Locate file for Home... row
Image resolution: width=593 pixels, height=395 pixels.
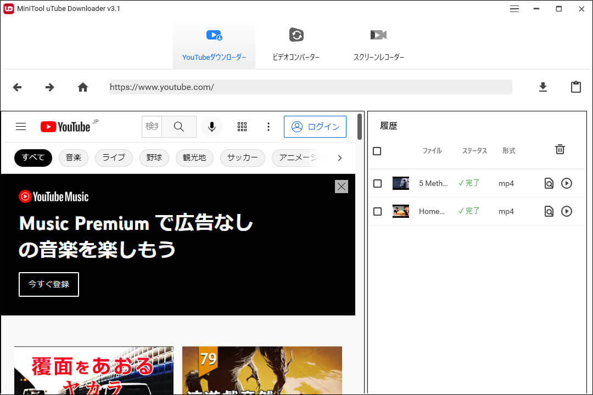point(549,211)
